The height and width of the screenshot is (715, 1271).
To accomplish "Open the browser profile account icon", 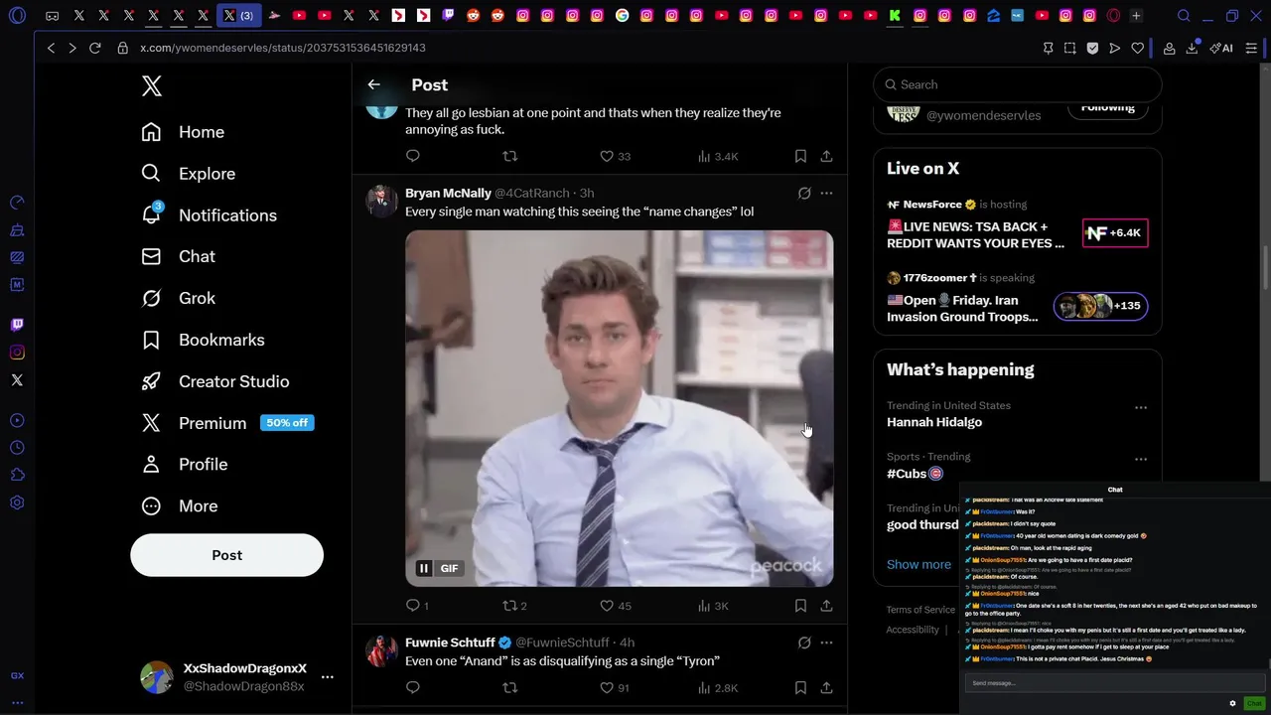I will [x=1170, y=48].
